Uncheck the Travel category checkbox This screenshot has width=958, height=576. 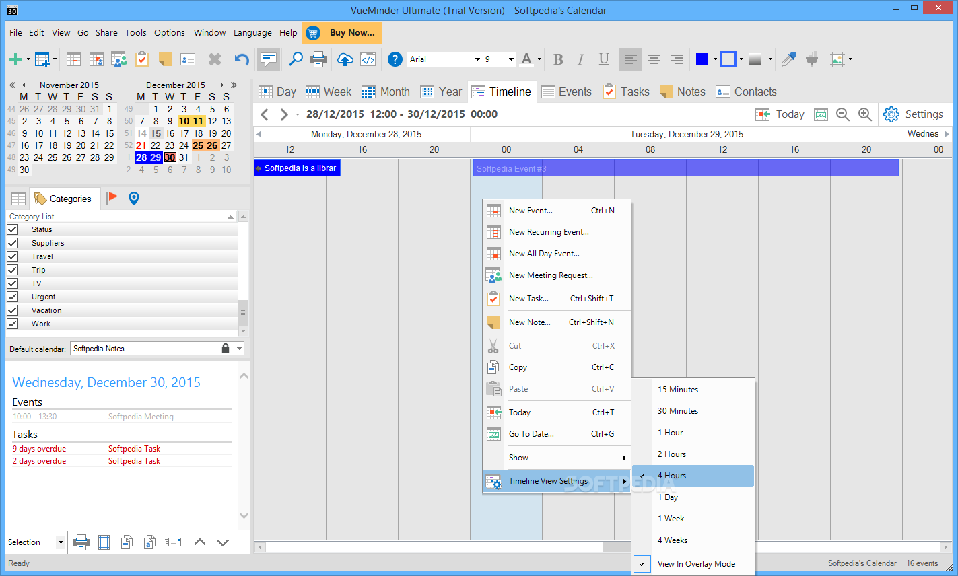point(12,256)
